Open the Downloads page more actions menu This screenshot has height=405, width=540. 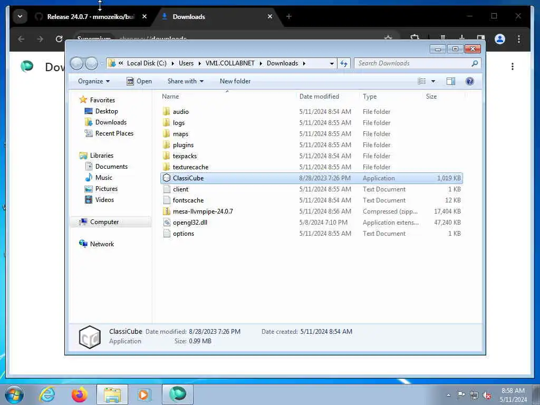(x=513, y=66)
